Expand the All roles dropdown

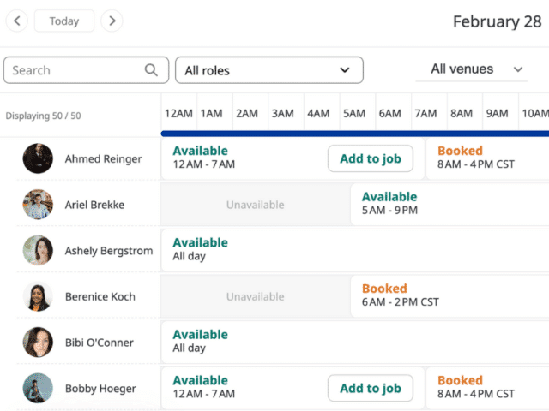pos(269,70)
